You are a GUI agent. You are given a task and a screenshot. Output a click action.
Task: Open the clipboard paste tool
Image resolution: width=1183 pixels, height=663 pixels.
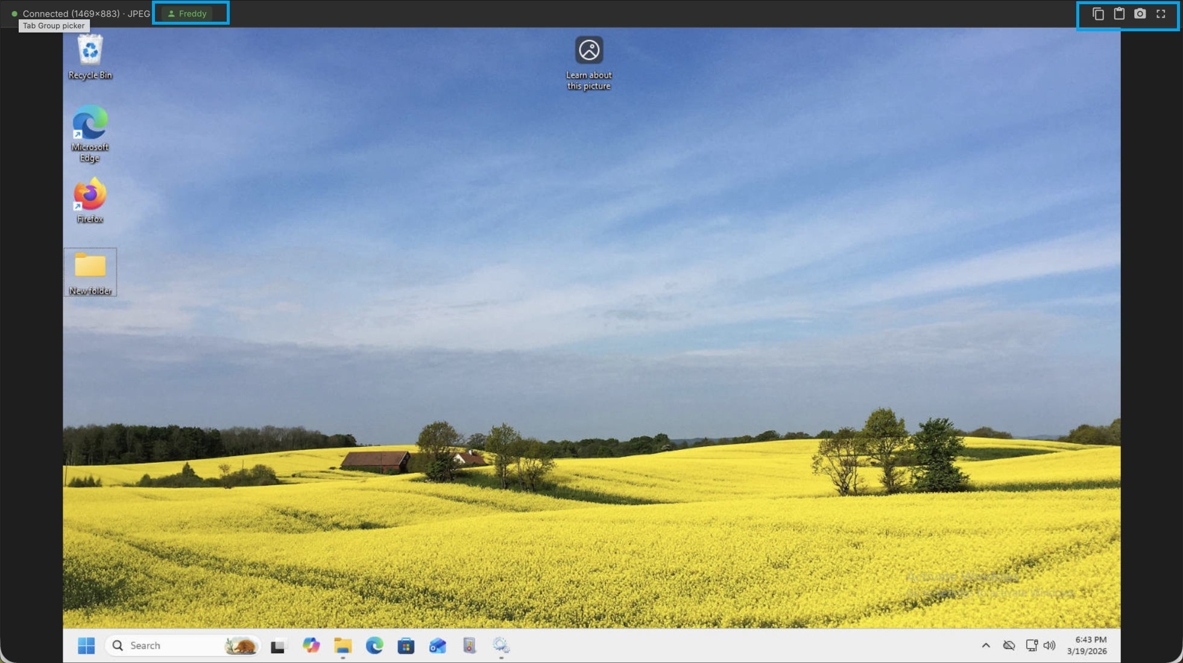point(1118,13)
